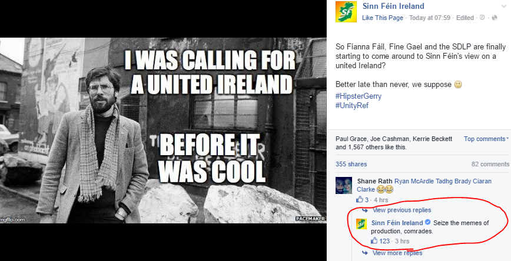
Task: Open the #HipsterGerry hashtag
Action: tap(358, 96)
